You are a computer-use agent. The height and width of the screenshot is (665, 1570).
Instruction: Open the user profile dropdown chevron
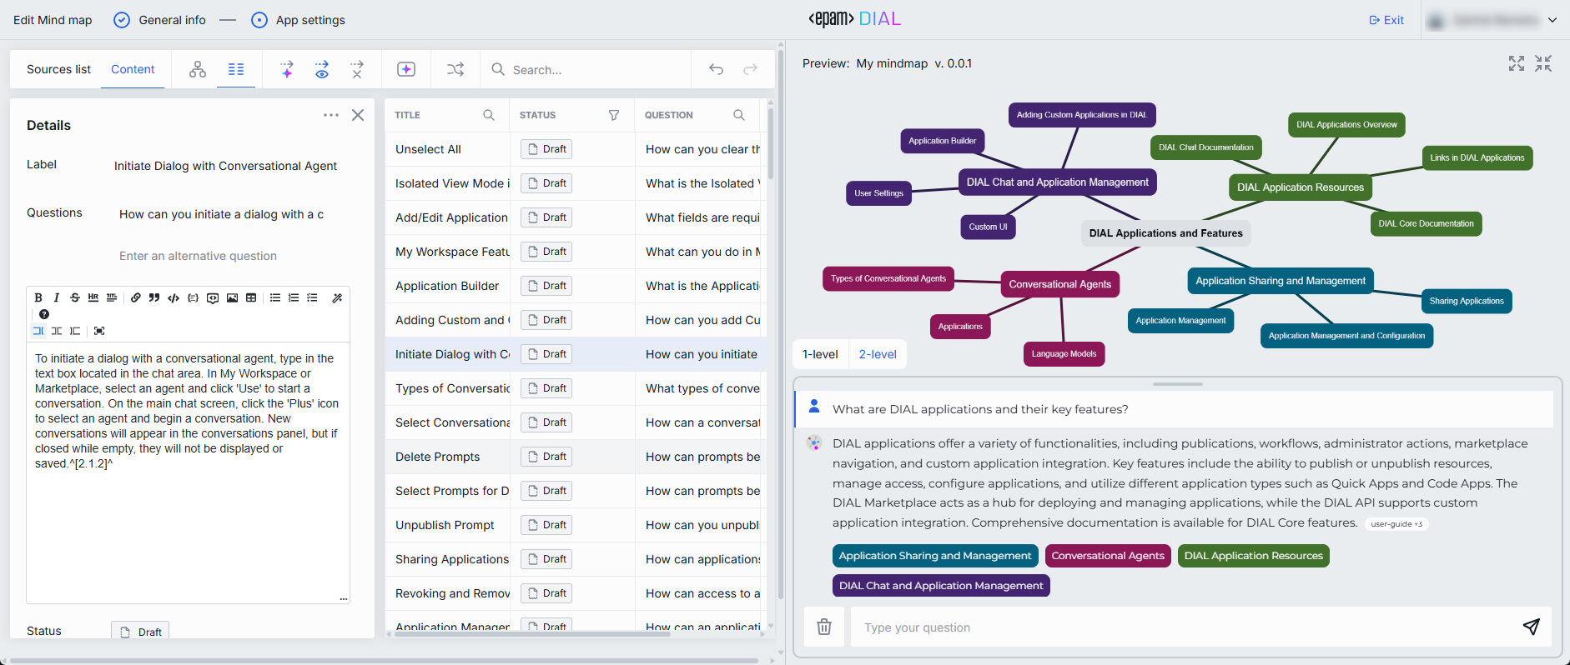1552,20
